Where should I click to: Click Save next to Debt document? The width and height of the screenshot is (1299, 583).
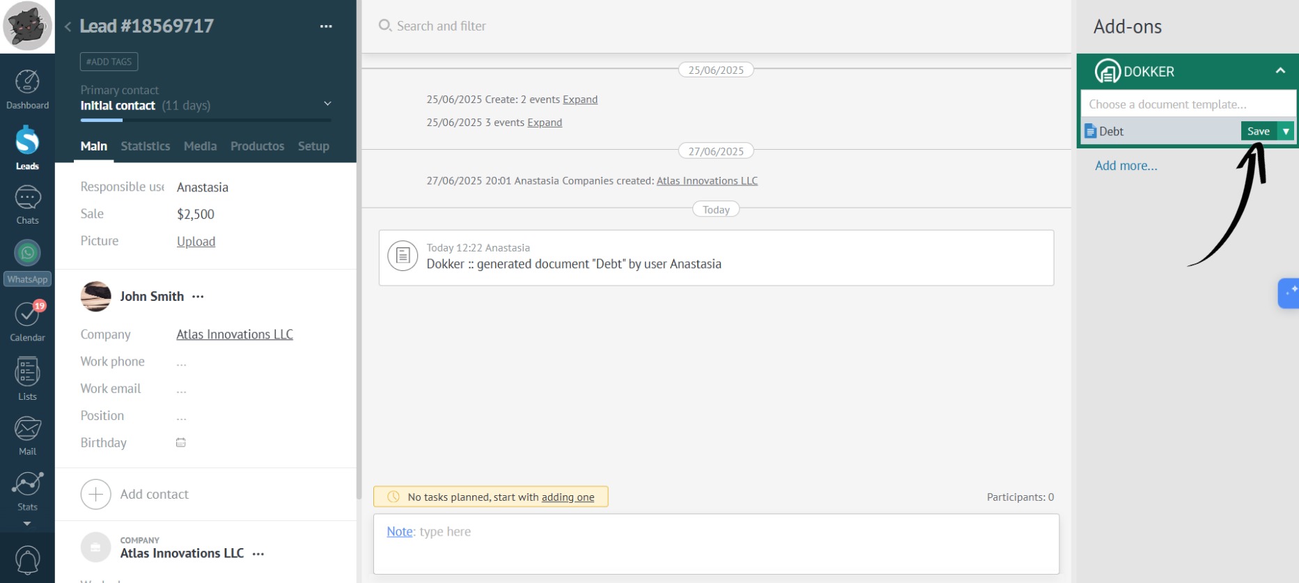(x=1258, y=132)
